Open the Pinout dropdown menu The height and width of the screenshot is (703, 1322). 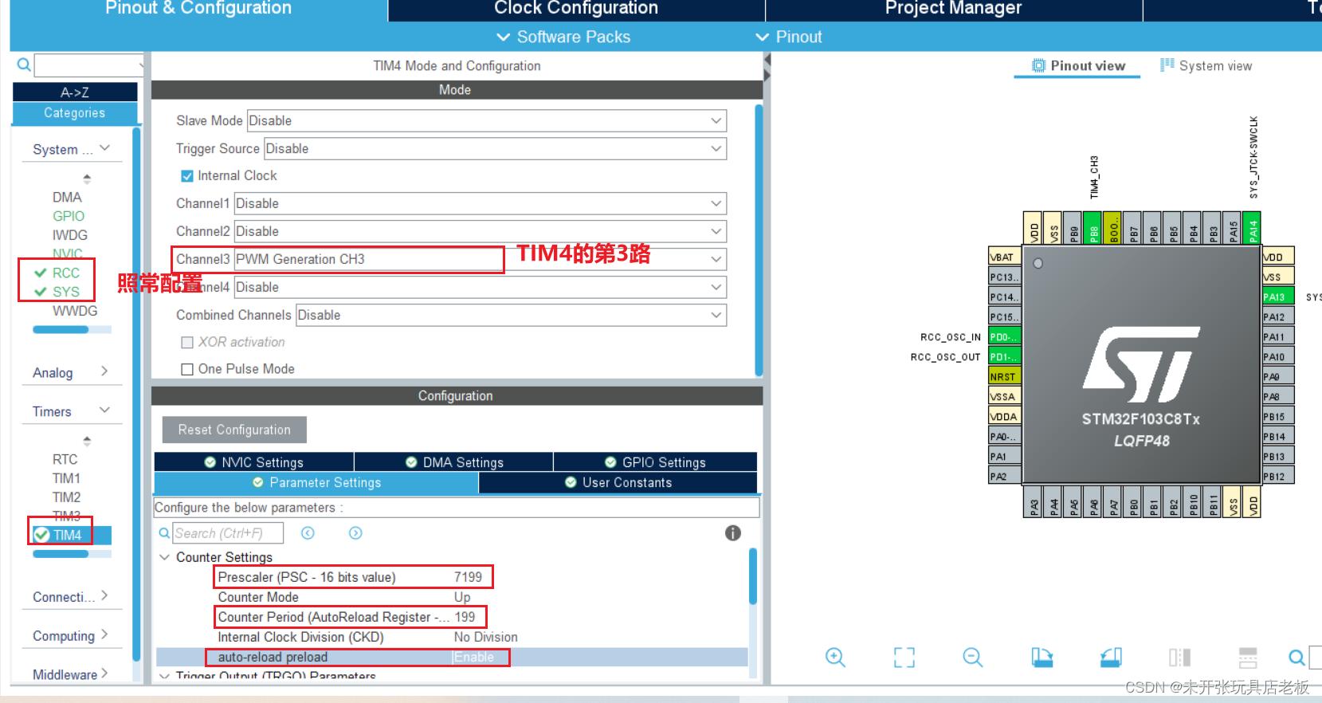coord(788,37)
